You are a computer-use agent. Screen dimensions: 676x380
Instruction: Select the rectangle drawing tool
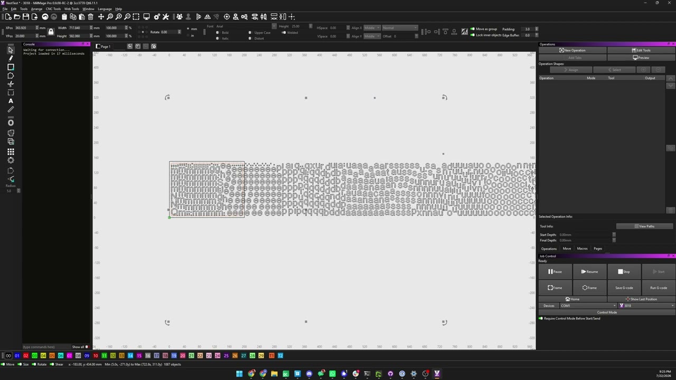click(11, 67)
